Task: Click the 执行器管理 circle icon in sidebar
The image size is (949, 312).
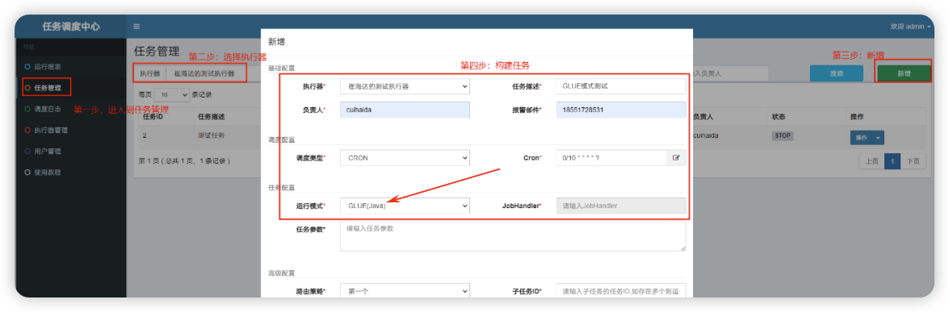Action: (x=27, y=130)
